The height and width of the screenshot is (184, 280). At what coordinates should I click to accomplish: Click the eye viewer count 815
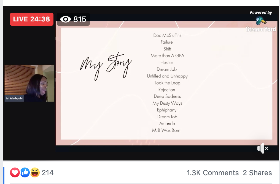click(73, 19)
